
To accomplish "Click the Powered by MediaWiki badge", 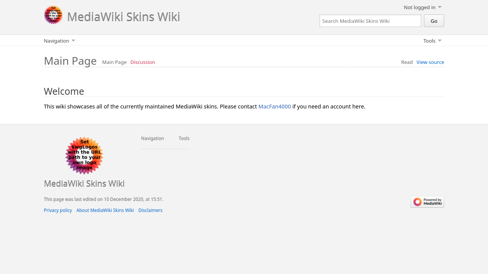I will pyautogui.click(x=427, y=202).
